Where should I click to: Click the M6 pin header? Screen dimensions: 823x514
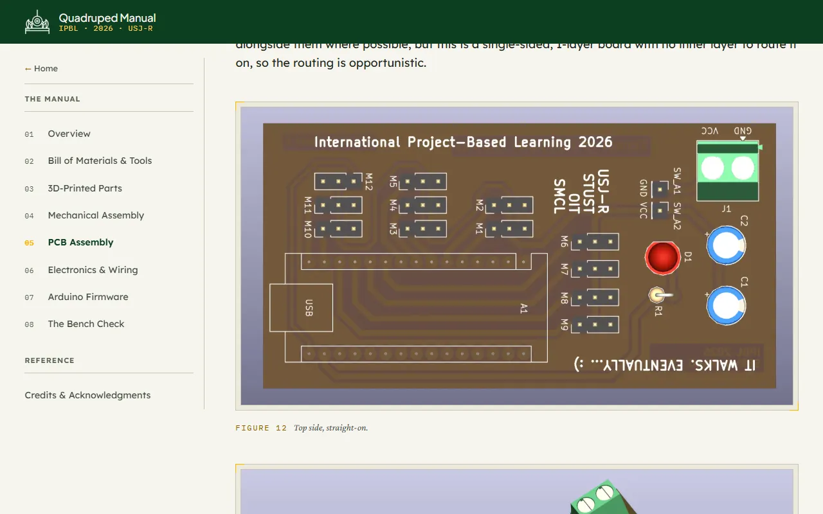pyautogui.click(x=595, y=242)
